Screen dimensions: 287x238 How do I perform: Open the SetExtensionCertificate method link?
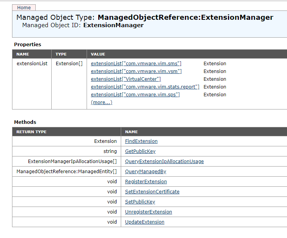(x=152, y=191)
